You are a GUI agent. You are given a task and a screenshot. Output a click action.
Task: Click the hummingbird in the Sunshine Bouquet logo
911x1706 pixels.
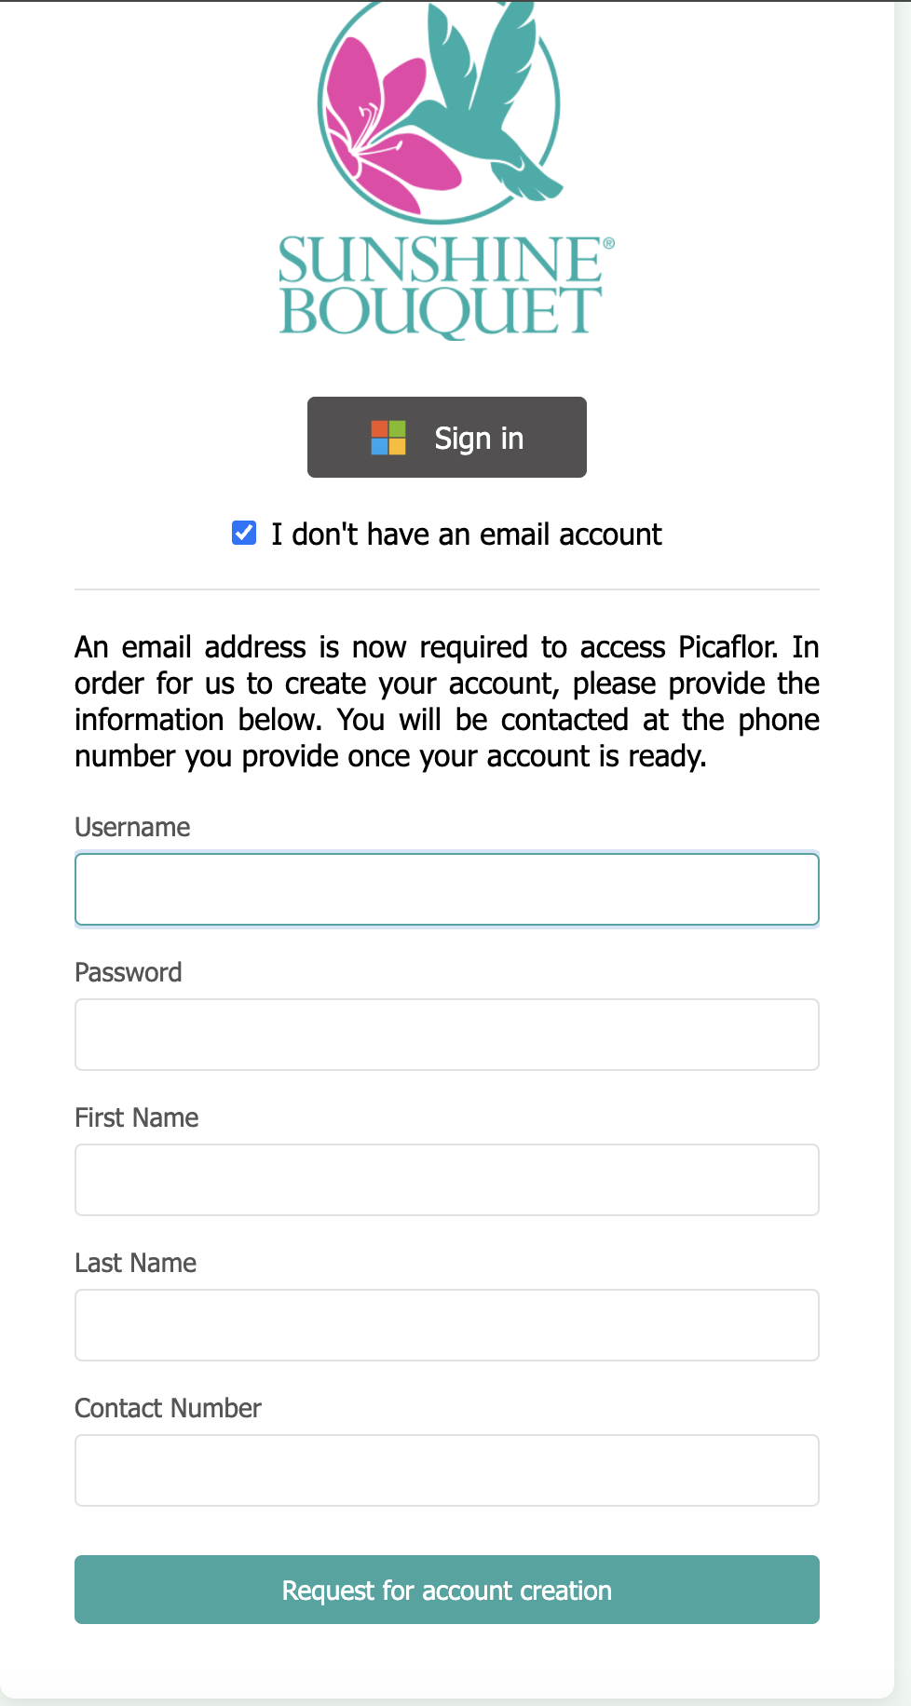[494, 102]
